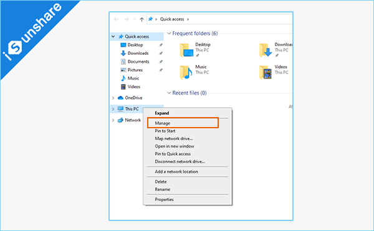Open the Music folder icon in Frequent folders
The height and width of the screenshot is (231, 374).
click(186, 72)
